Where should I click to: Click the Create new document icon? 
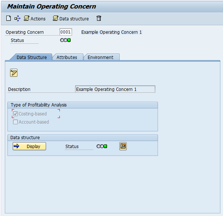9,18
